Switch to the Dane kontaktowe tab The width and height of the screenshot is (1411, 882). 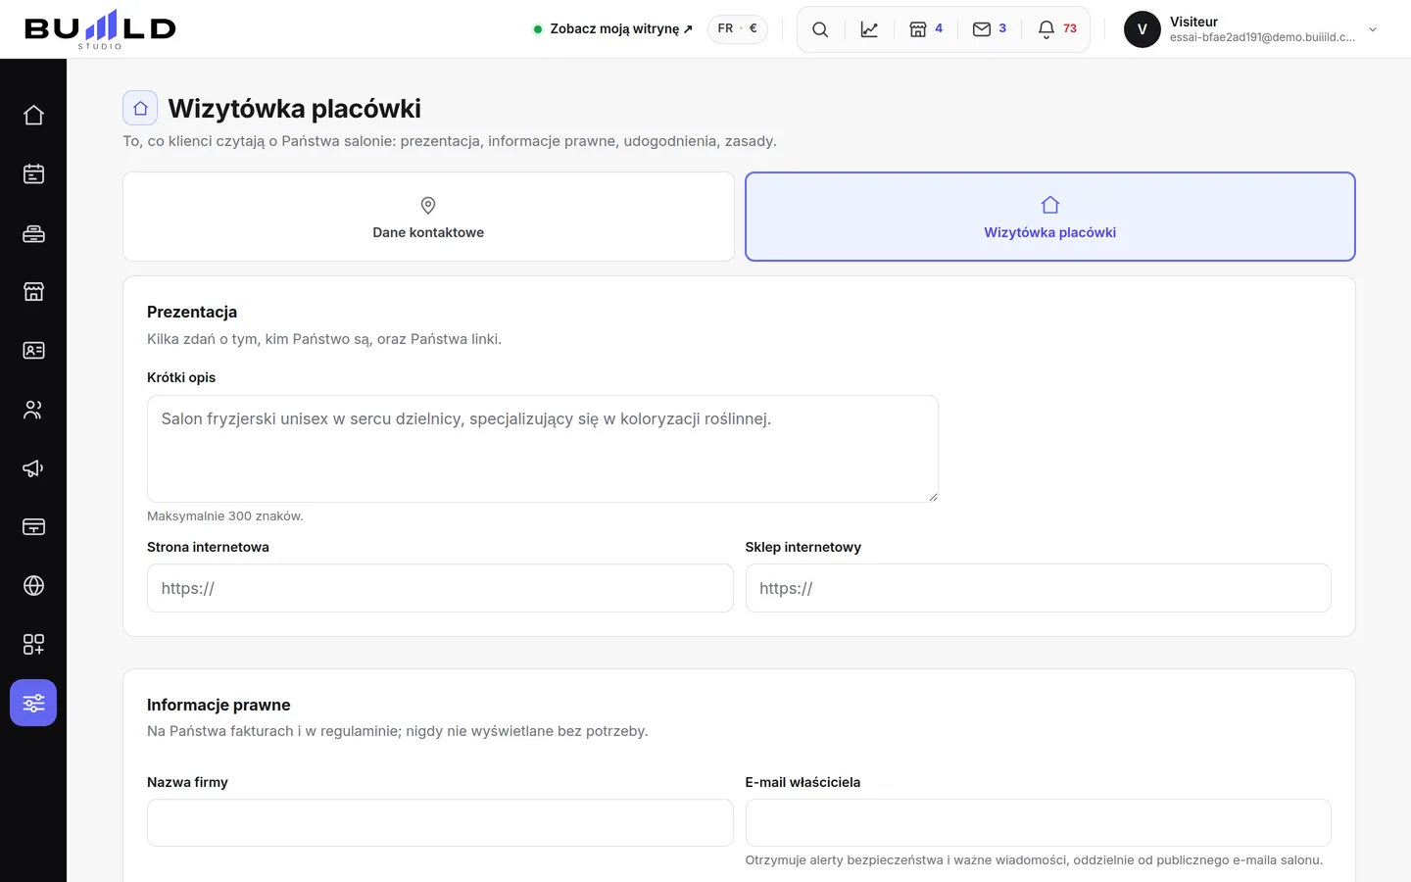click(x=428, y=217)
